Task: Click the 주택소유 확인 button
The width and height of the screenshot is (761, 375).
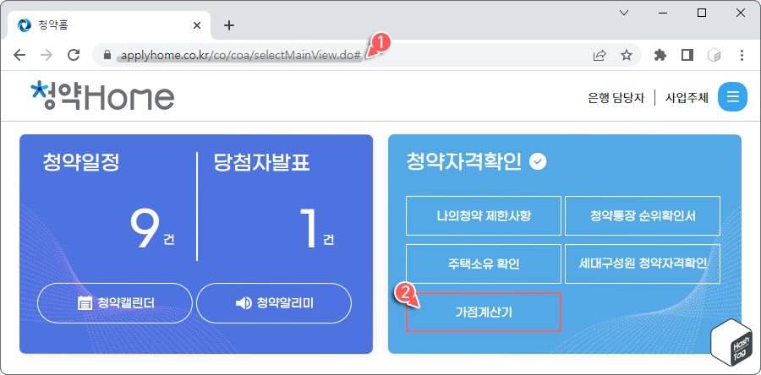Action: click(x=484, y=264)
